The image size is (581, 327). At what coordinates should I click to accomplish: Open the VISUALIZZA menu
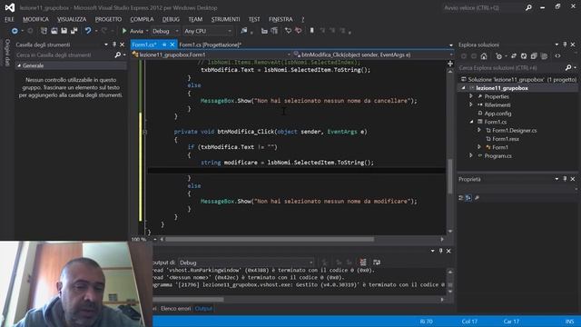pyautogui.click(x=72, y=19)
